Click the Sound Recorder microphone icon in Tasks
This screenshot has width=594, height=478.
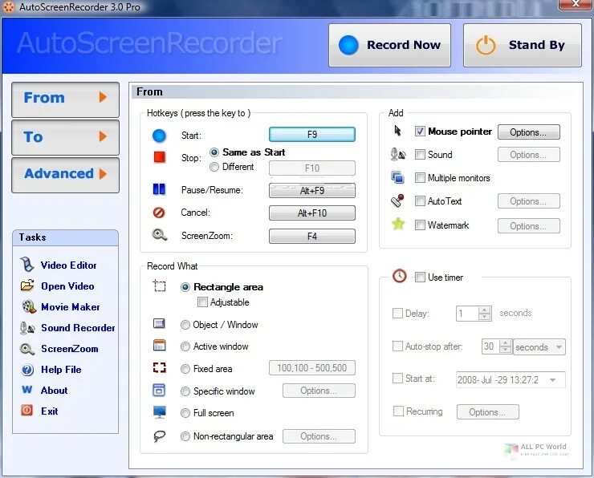27,328
